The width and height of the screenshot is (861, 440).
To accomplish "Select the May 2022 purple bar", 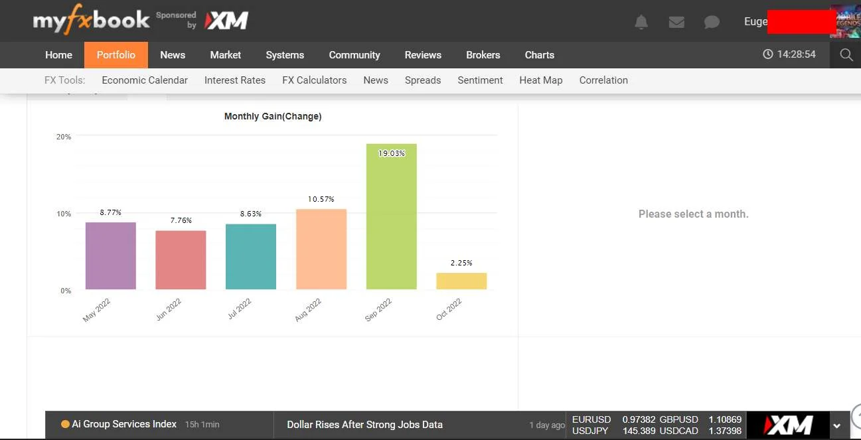I will tap(111, 256).
